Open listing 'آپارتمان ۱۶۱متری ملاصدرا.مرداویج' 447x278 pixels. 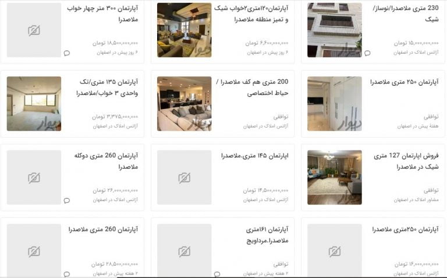tap(267, 235)
